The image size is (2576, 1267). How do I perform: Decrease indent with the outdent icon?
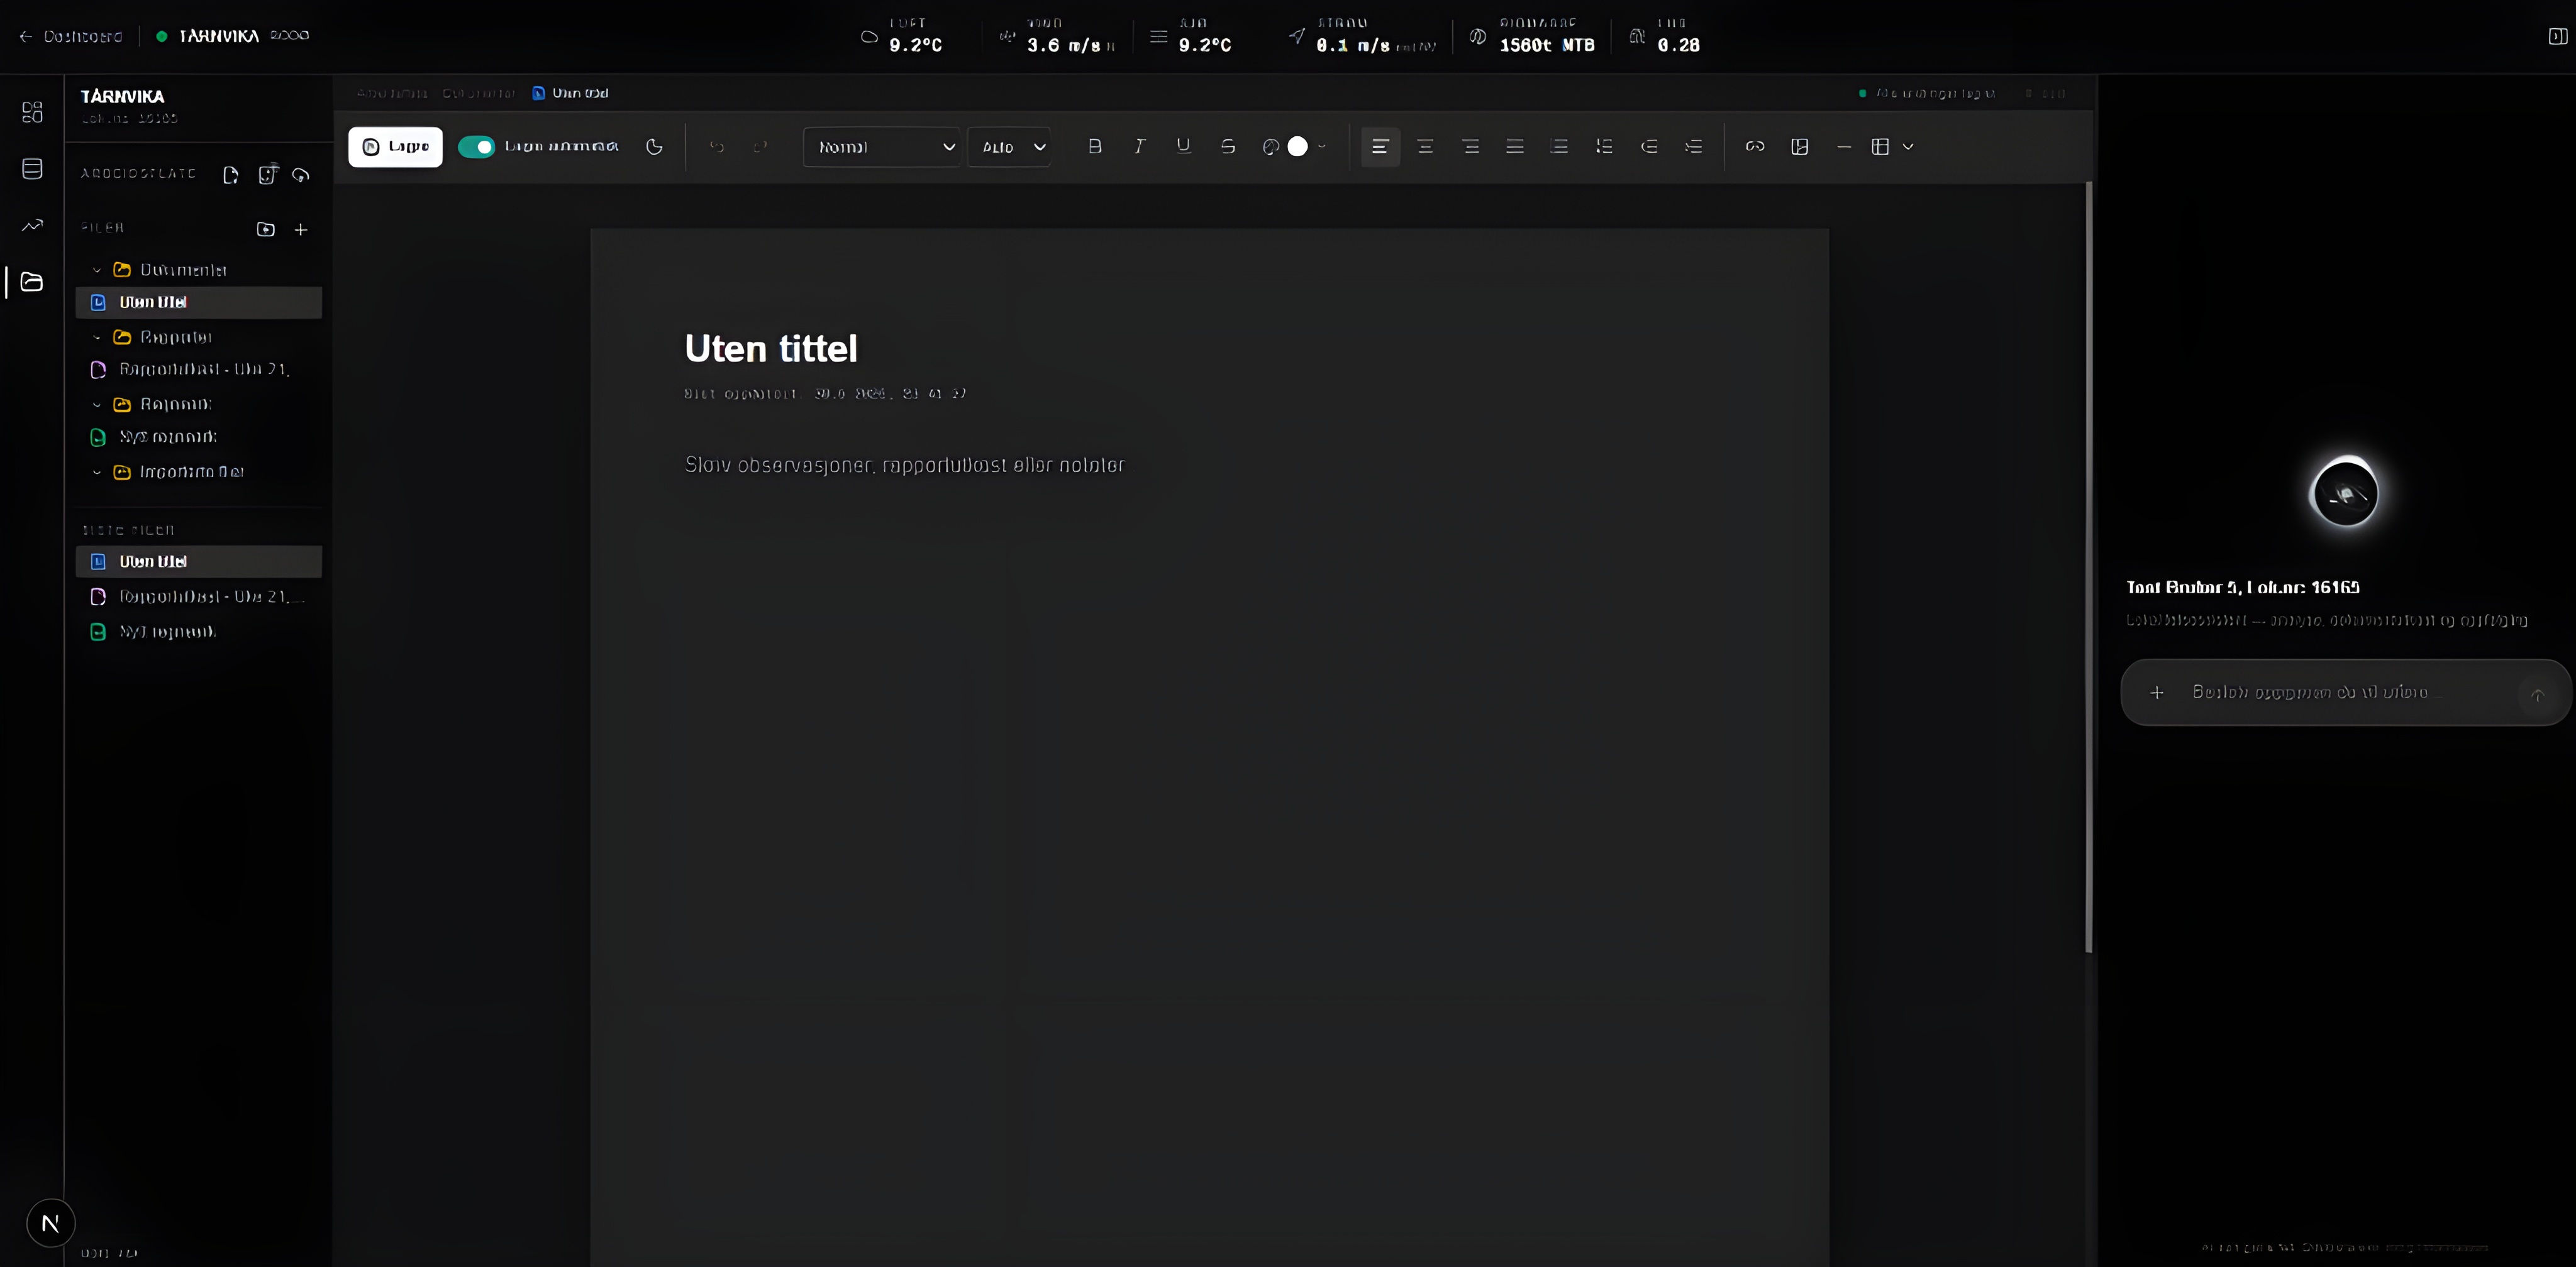(x=1649, y=147)
